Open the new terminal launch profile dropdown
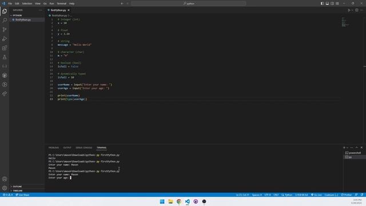This screenshot has height=206, width=366. point(347,148)
